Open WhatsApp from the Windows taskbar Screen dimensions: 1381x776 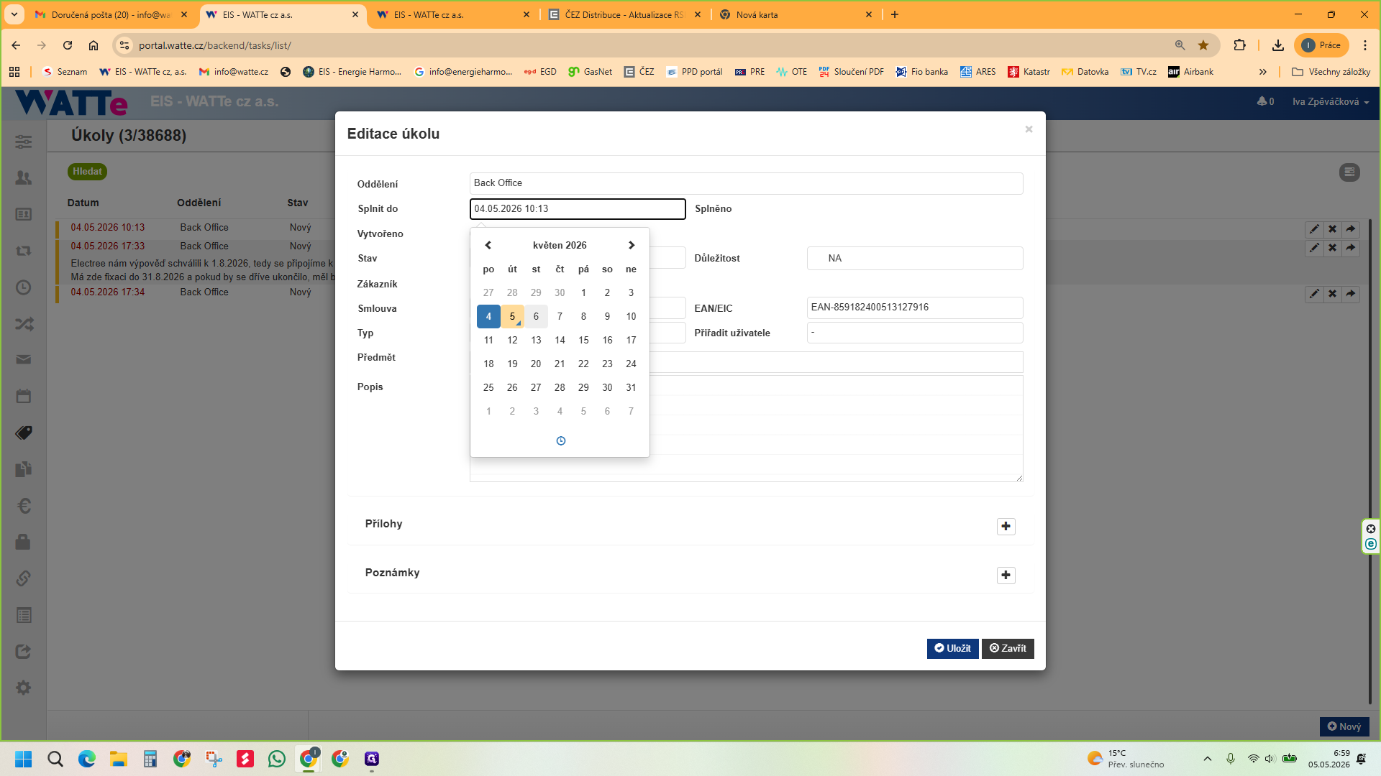pos(277,759)
